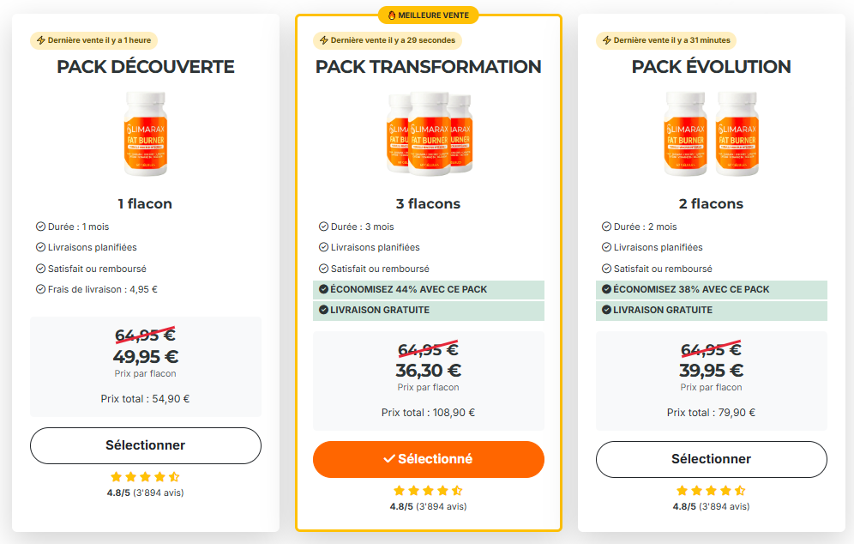Click the two-bottle product image
Viewport: 854px width, 544px height.
point(711,133)
